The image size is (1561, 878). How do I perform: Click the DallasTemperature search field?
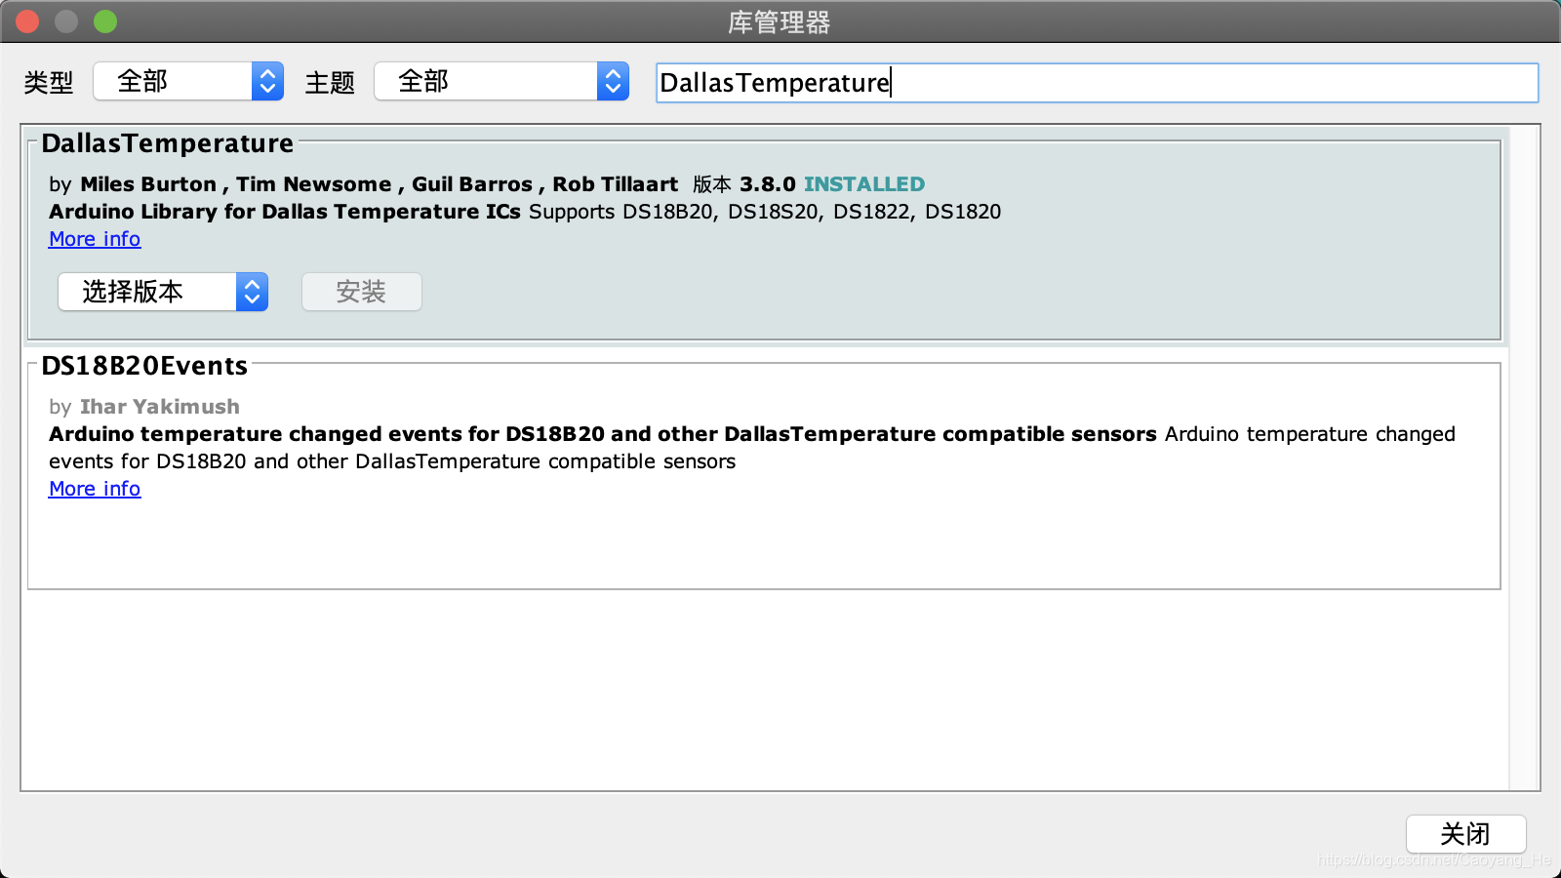tap(1097, 83)
